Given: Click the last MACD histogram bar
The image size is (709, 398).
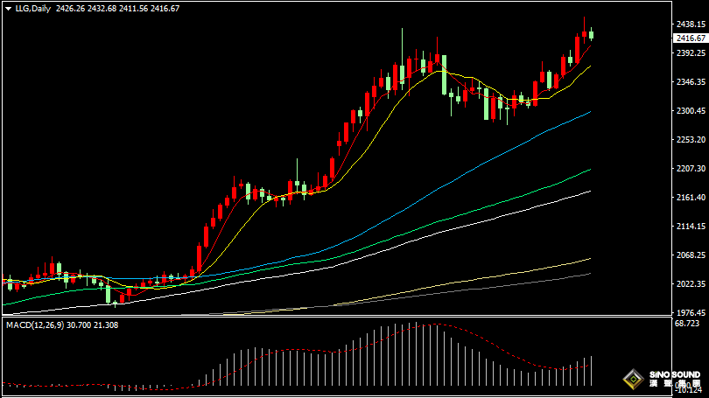Looking at the screenshot, I should [592, 371].
